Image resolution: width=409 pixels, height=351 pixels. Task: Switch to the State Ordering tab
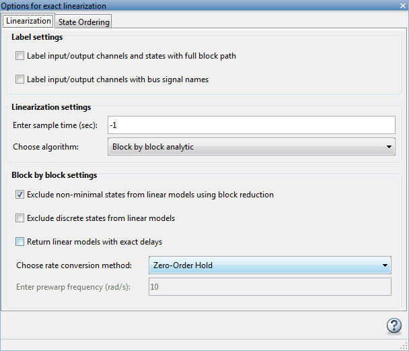tap(84, 22)
